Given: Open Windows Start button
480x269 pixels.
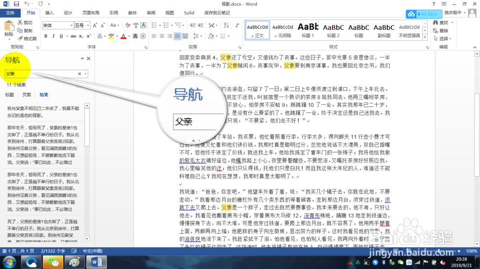Looking at the screenshot, I should coord(9,262).
